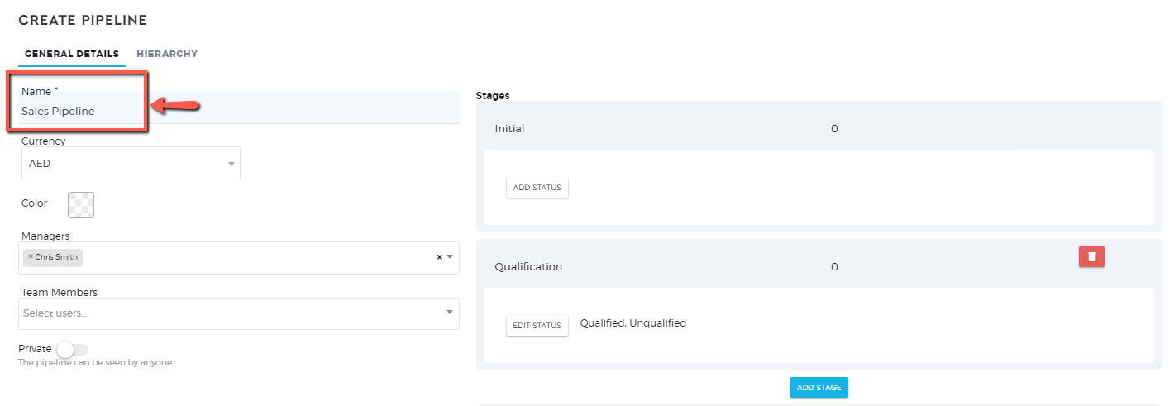
Task: Open the Currency dropdown showing AED
Action: click(131, 164)
